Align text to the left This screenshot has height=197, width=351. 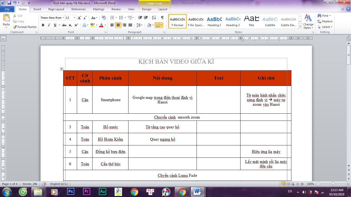coord(112,25)
